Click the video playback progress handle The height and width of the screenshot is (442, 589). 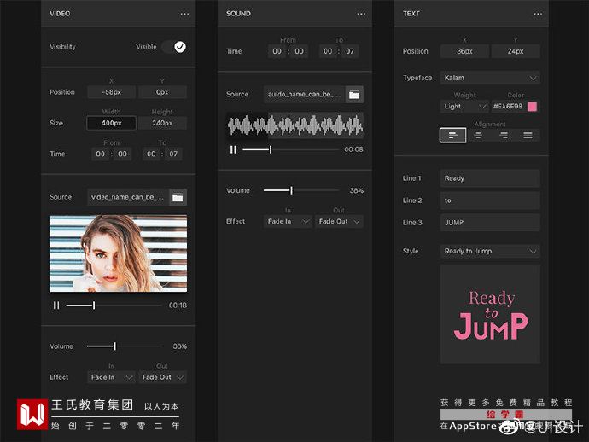pyautogui.click(x=94, y=305)
